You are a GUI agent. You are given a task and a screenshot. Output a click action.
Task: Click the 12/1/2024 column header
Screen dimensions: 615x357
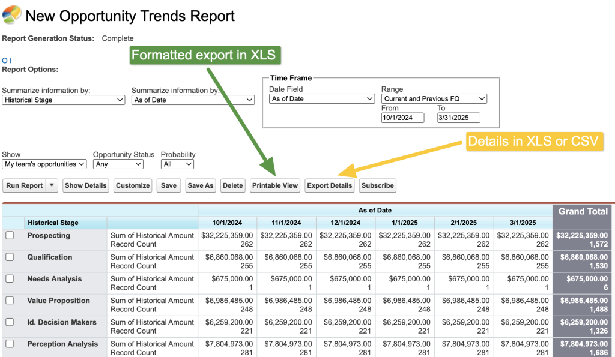tap(345, 223)
